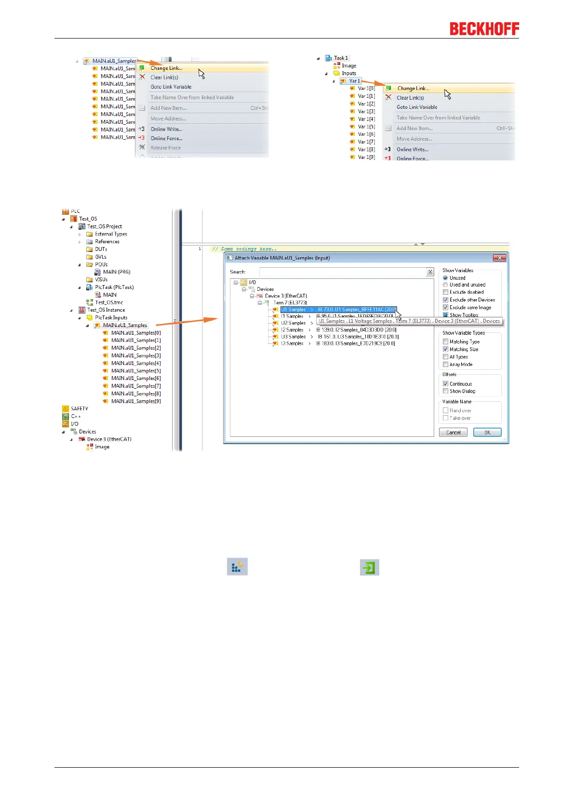Enable the All Types checkbox

tap(445, 357)
